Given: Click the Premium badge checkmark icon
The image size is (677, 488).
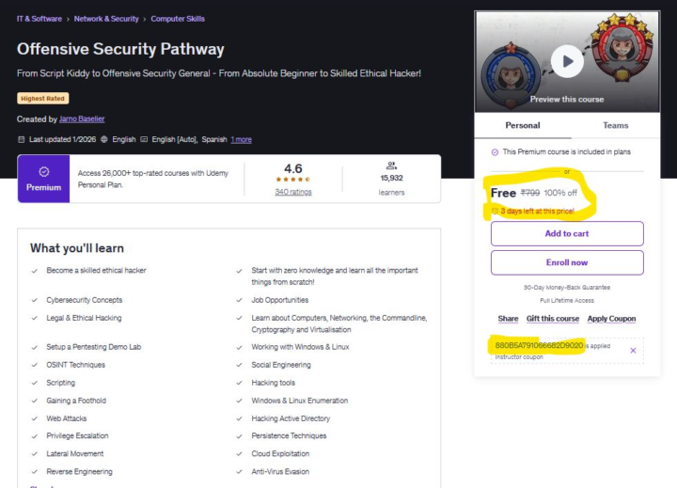Looking at the screenshot, I should [43, 172].
